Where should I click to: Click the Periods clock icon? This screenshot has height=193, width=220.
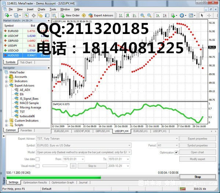(x=182, y=15)
